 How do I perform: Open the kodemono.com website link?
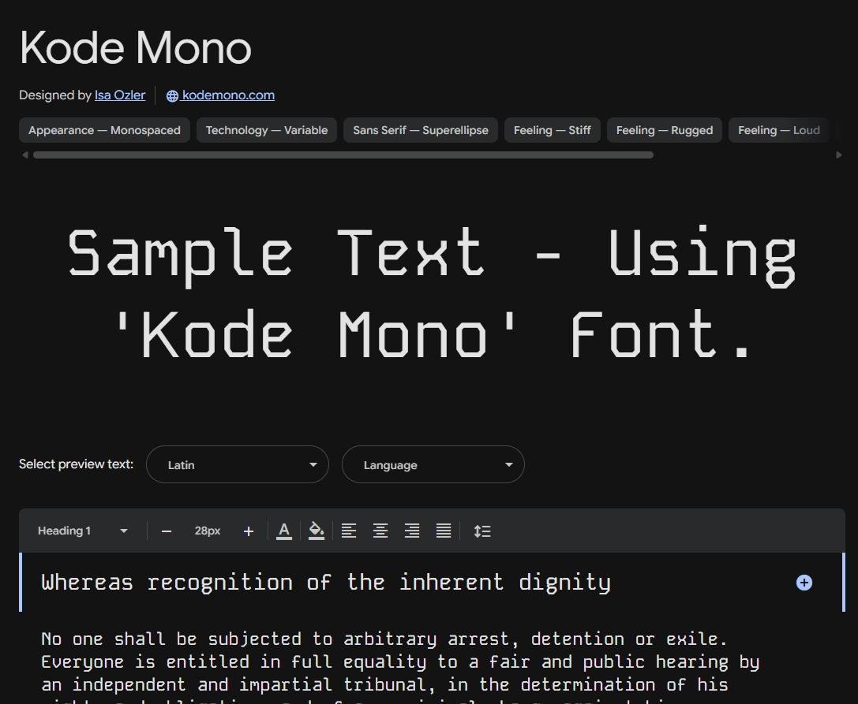[228, 95]
